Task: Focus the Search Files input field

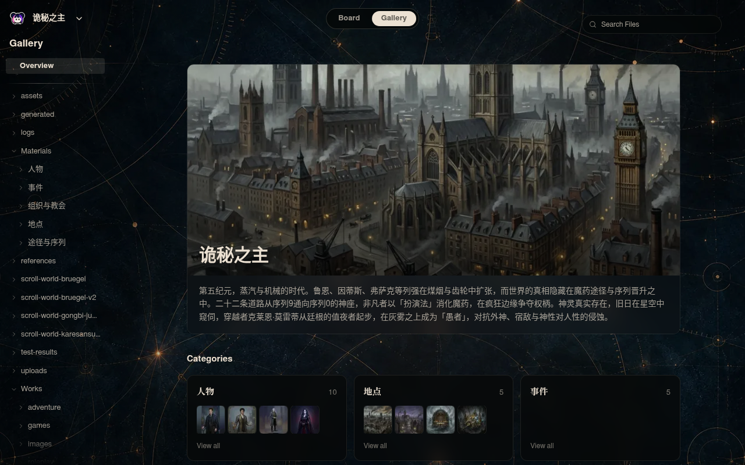Action: 652,24
